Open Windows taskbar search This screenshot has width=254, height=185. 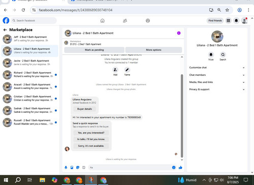tap(18, 180)
